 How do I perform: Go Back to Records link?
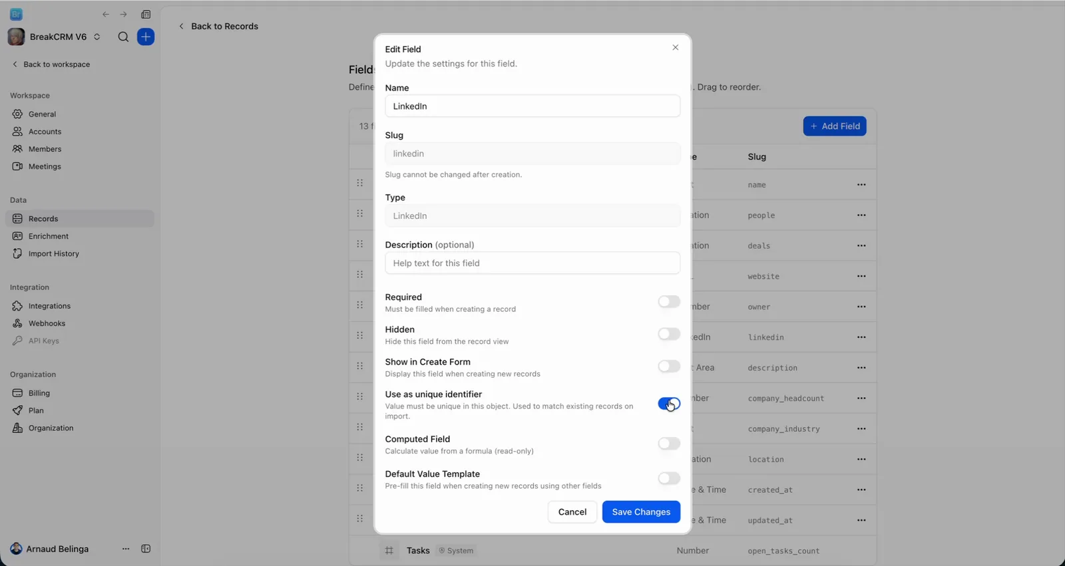click(218, 26)
